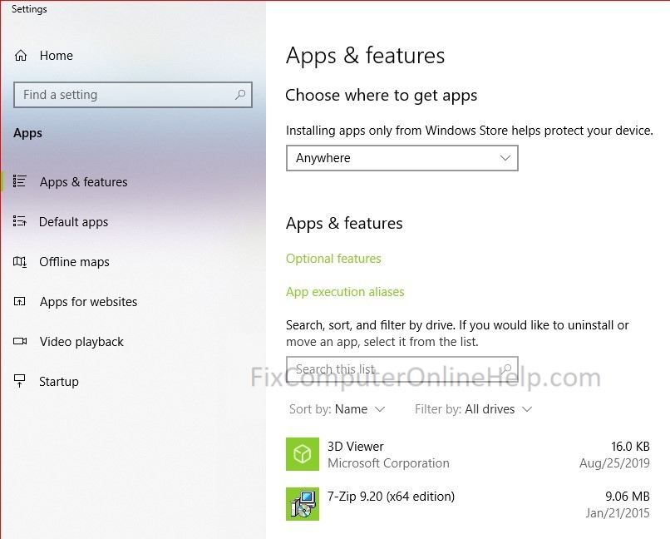Open the Default apps section
The image size is (670, 539).
point(73,222)
